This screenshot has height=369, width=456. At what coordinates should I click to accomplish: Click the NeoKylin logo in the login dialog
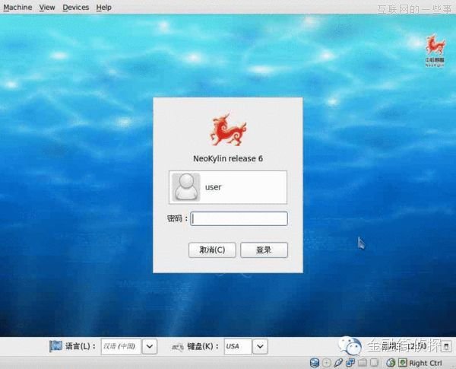(x=228, y=129)
